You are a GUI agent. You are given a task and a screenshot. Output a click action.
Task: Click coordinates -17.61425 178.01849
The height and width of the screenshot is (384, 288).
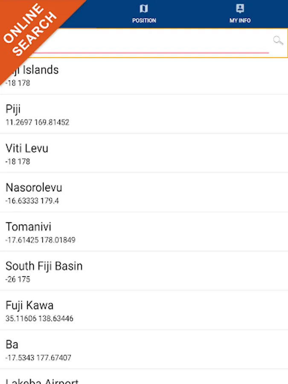tap(40, 240)
